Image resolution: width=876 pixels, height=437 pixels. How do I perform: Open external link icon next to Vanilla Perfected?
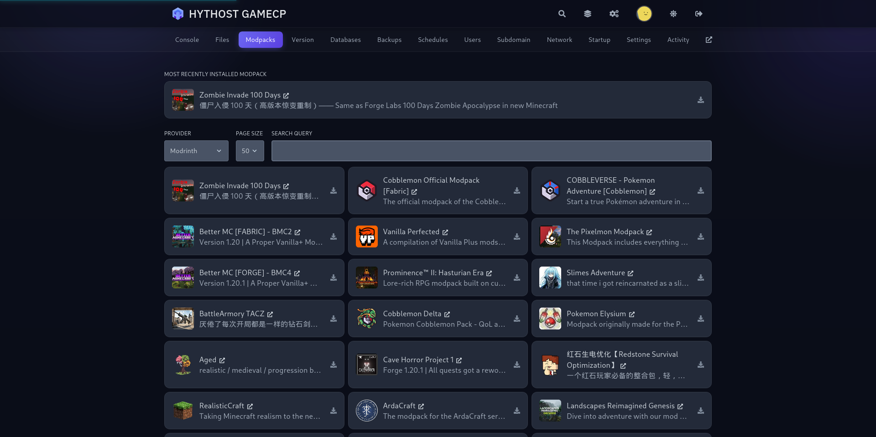click(445, 232)
